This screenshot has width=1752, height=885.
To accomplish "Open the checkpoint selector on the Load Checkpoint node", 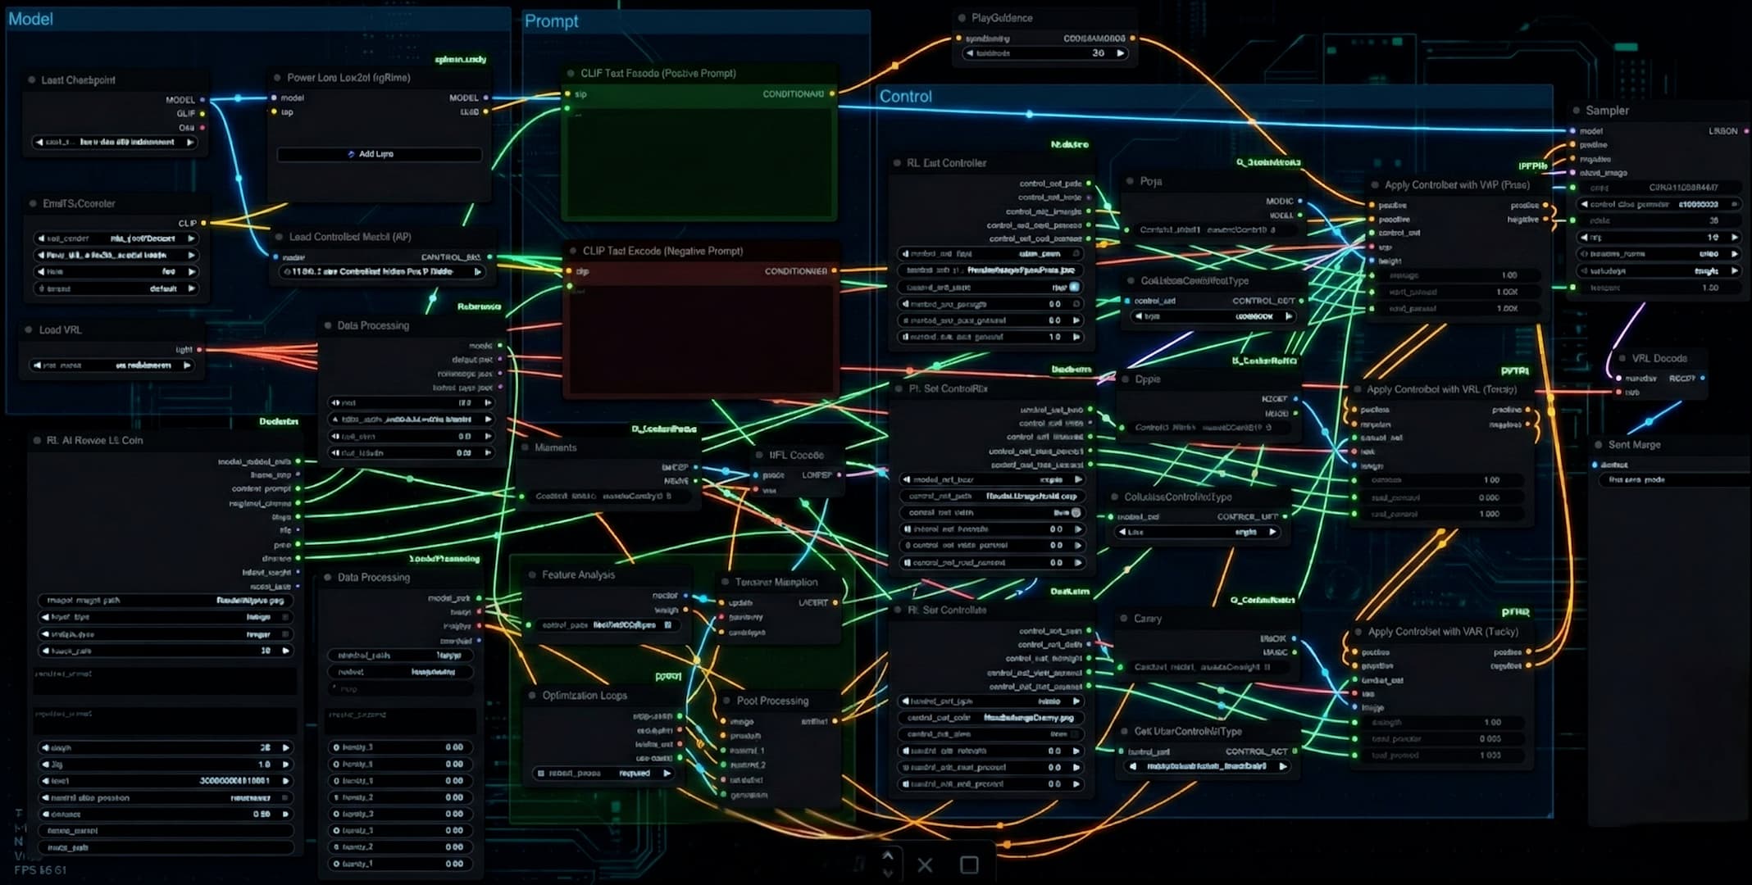I will [x=115, y=142].
